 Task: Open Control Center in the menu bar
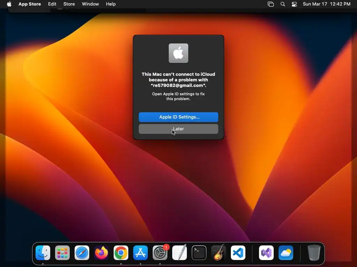tap(294, 4)
